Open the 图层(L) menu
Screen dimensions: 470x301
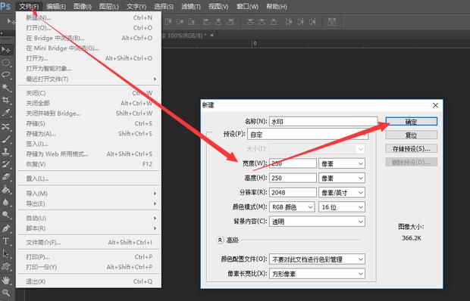tap(109, 6)
